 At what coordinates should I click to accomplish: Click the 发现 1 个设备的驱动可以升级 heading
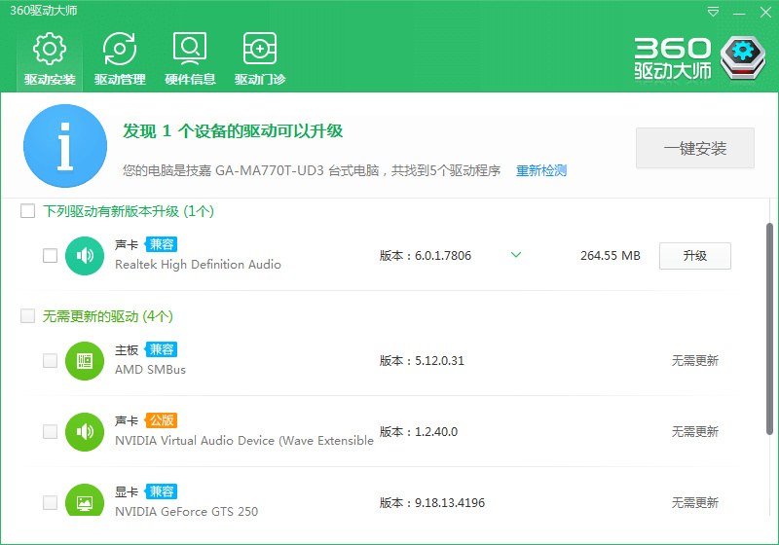point(233,131)
